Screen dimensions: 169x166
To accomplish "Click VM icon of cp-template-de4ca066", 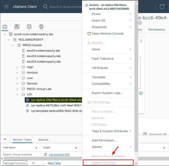I will [28, 111].
